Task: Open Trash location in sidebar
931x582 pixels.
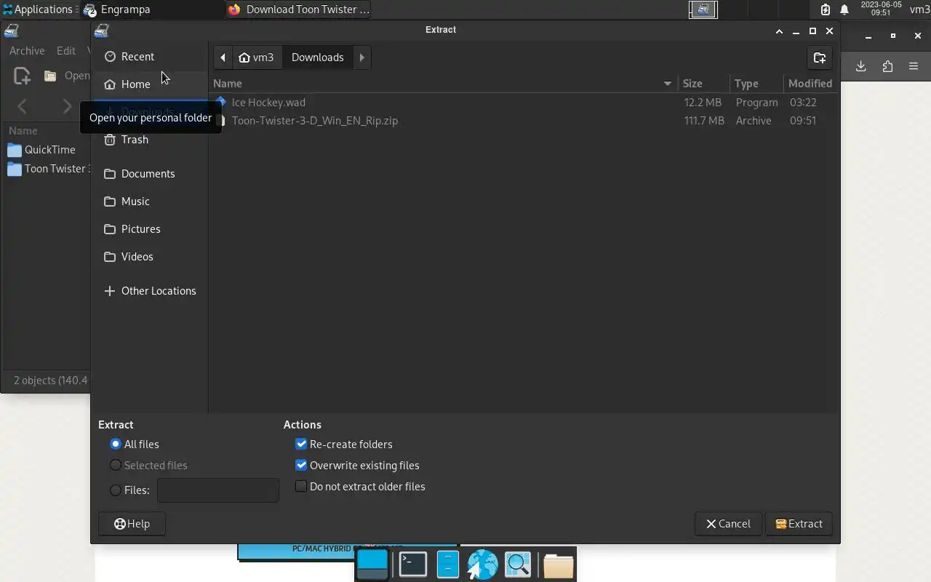Action: click(x=149, y=140)
